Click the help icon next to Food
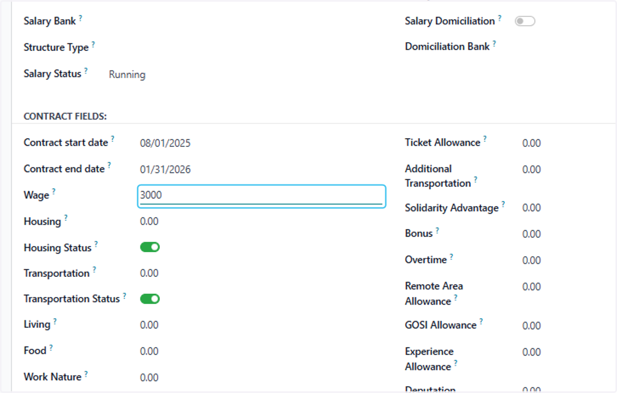This screenshot has height=393, width=617. click(51, 348)
